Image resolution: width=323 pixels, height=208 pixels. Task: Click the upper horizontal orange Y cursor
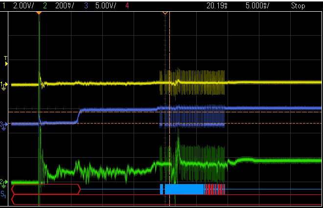coord(165,112)
